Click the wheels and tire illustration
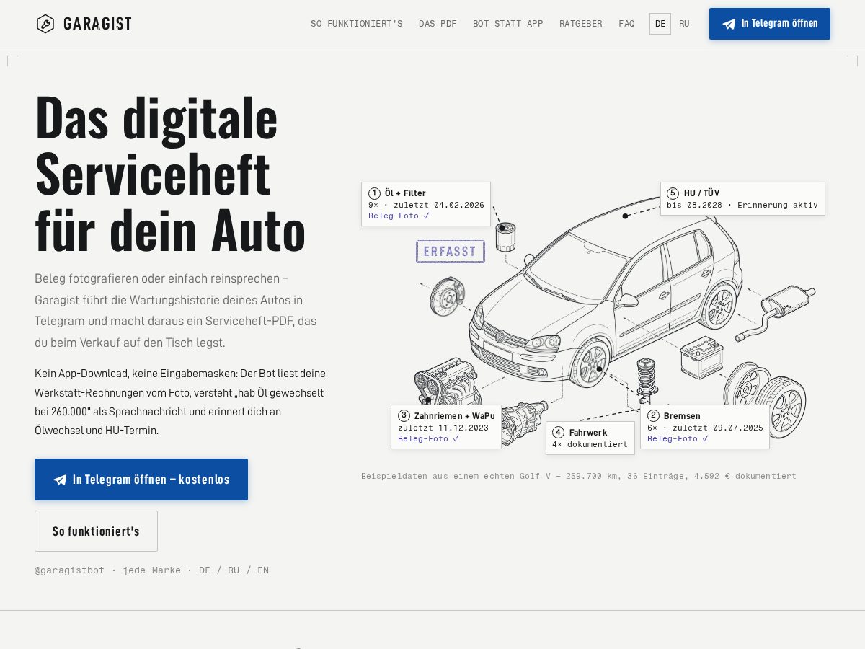This screenshot has width=865, height=649. pyautogui.click(x=765, y=399)
